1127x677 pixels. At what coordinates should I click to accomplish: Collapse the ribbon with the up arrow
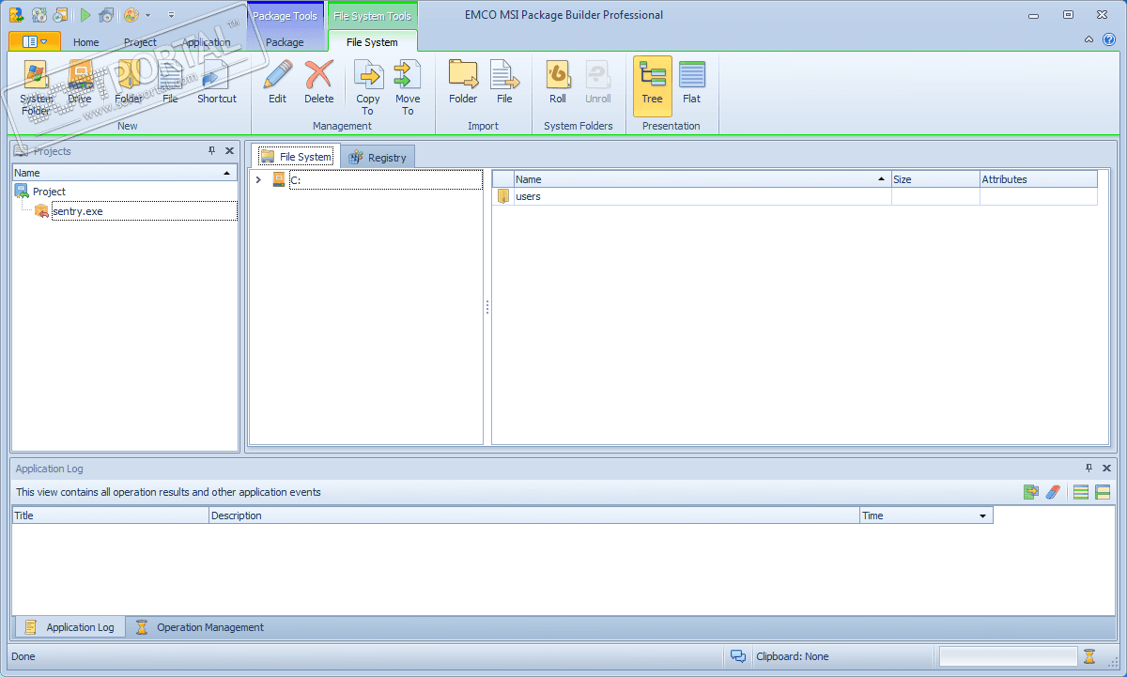(1088, 39)
